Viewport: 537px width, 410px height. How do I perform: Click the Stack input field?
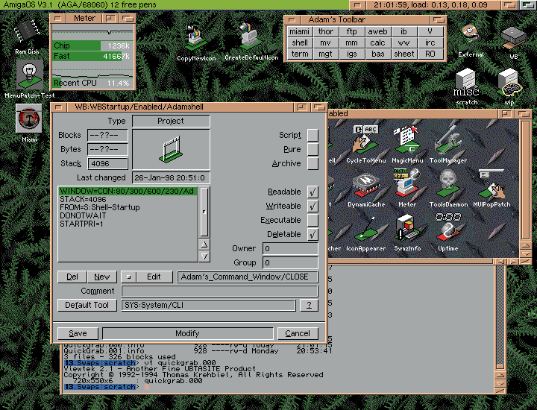(x=107, y=163)
